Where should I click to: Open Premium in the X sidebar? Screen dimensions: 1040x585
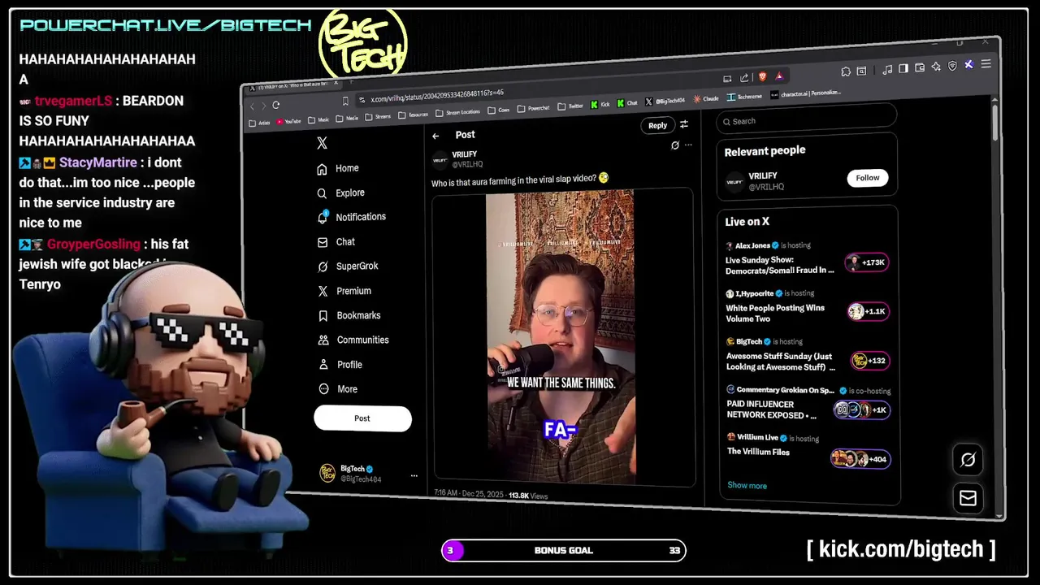[344, 291]
